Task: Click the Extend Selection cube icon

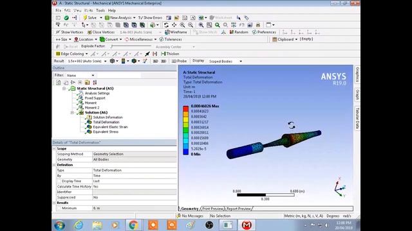Action: [153, 25]
